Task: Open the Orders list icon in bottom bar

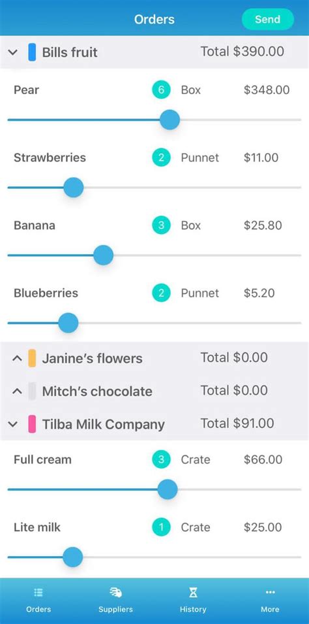Action: point(38,593)
